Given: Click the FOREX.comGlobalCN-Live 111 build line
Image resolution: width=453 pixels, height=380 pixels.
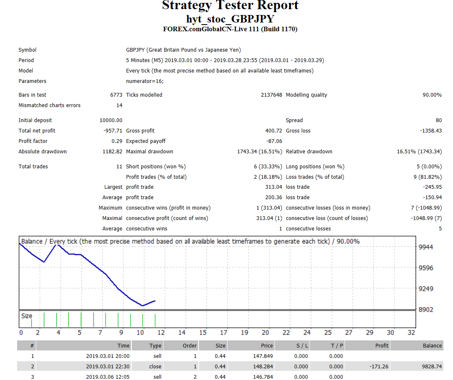Looking at the screenshot, I should coord(230,29).
